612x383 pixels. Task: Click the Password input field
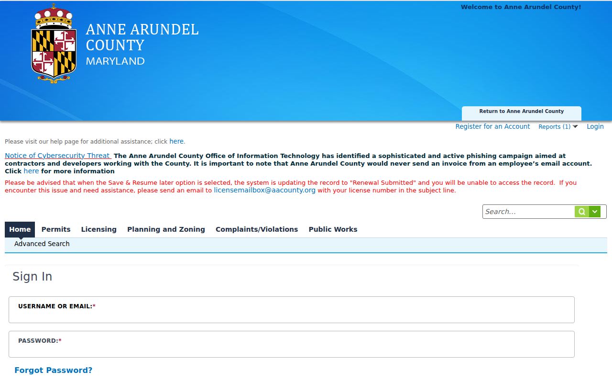point(292,344)
